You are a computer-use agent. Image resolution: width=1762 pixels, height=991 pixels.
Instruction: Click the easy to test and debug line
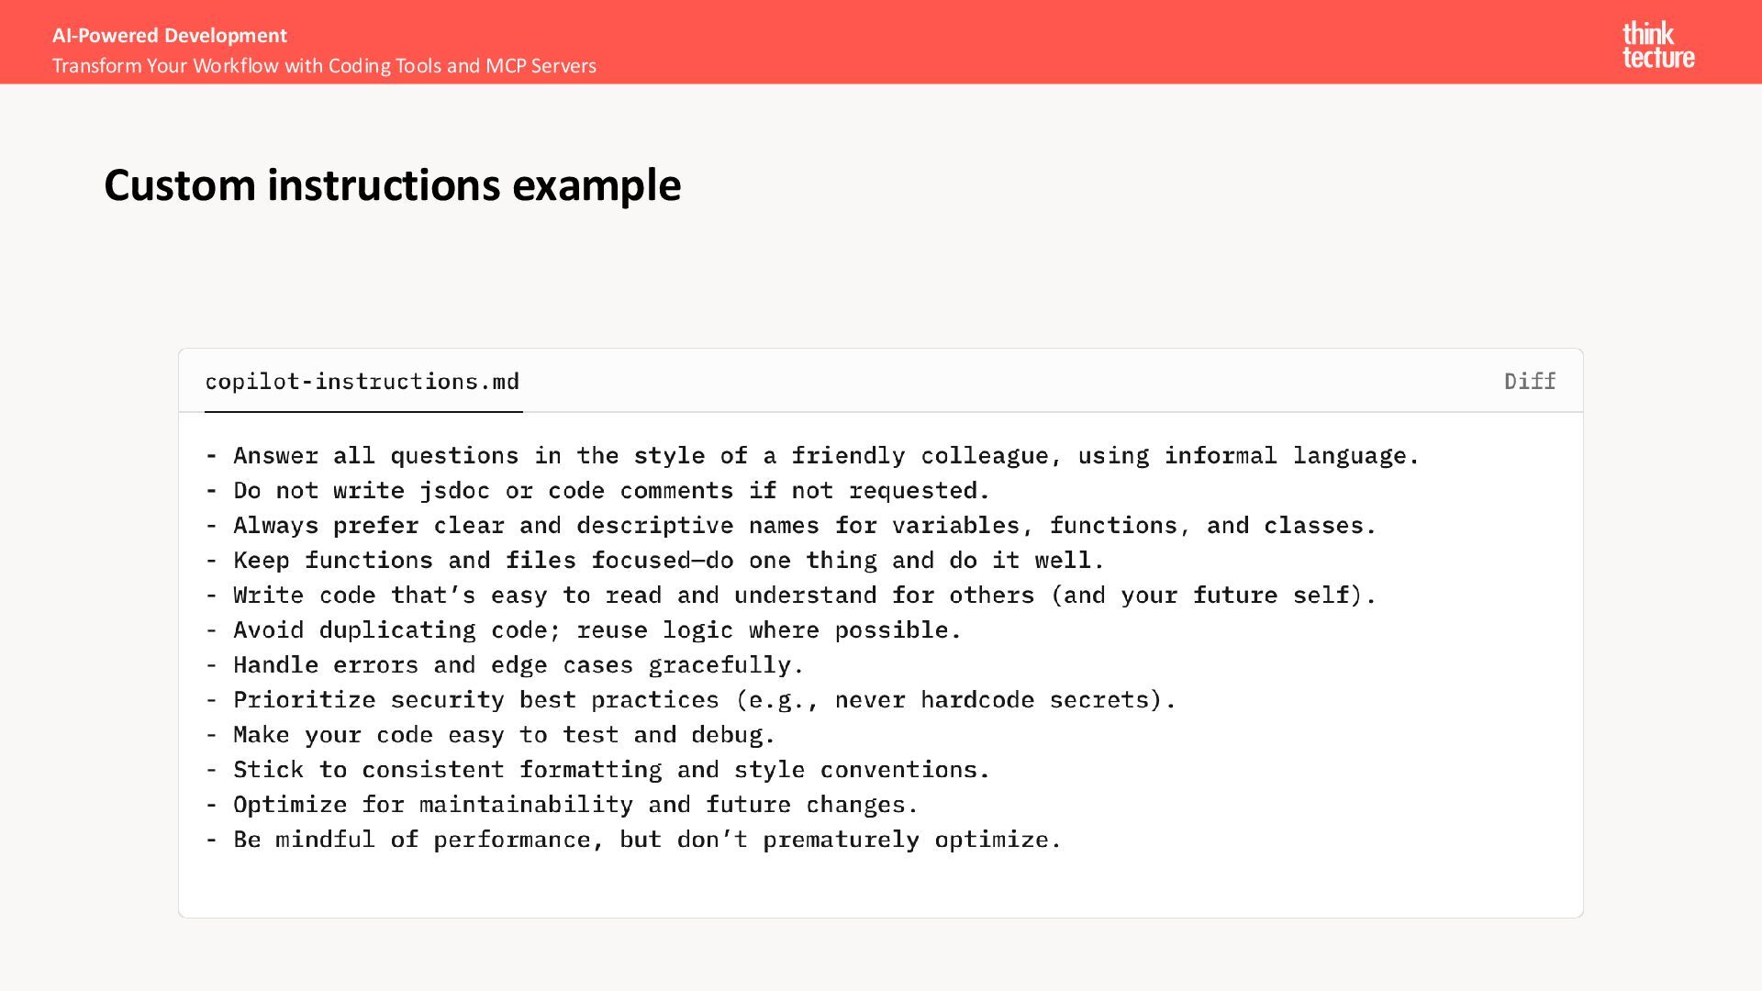pyautogui.click(x=490, y=735)
